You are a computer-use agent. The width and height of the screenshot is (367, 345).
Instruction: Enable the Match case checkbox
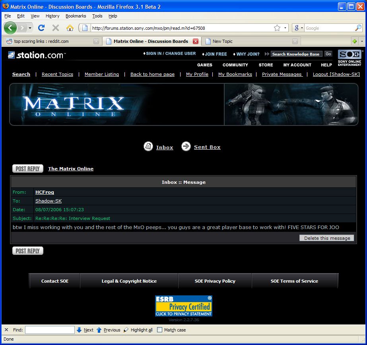[x=160, y=330]
